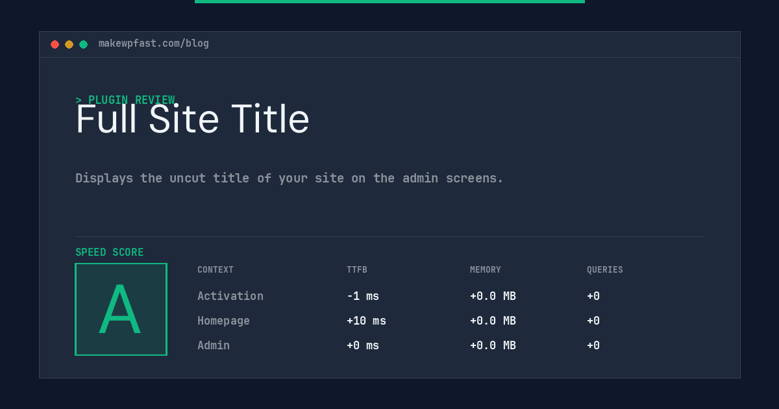779x409 pixels.
Task: Click the Admin queries value
Action: (x=593, y=345)
